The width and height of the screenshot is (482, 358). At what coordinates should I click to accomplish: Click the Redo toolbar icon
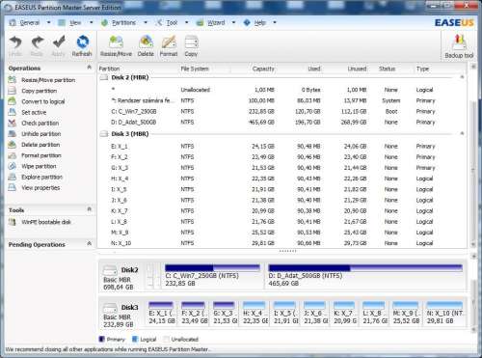click(x=37, y=42)
